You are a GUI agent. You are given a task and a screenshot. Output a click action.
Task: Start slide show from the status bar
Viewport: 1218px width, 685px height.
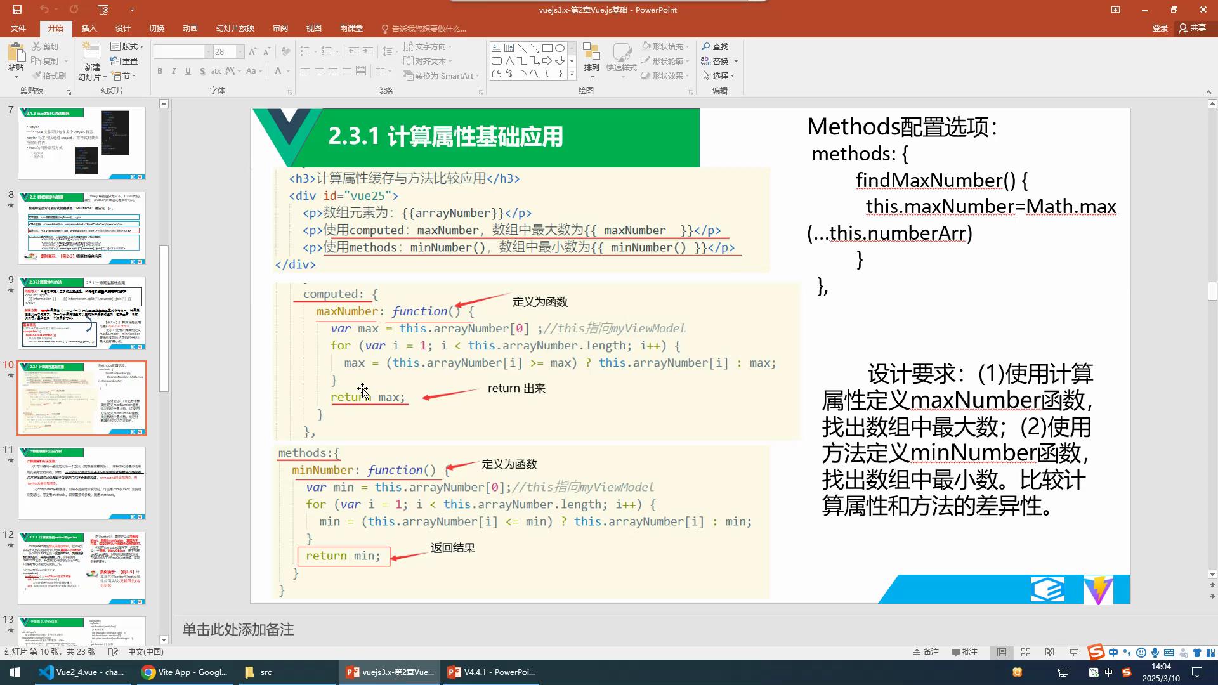coord(1073,652)
